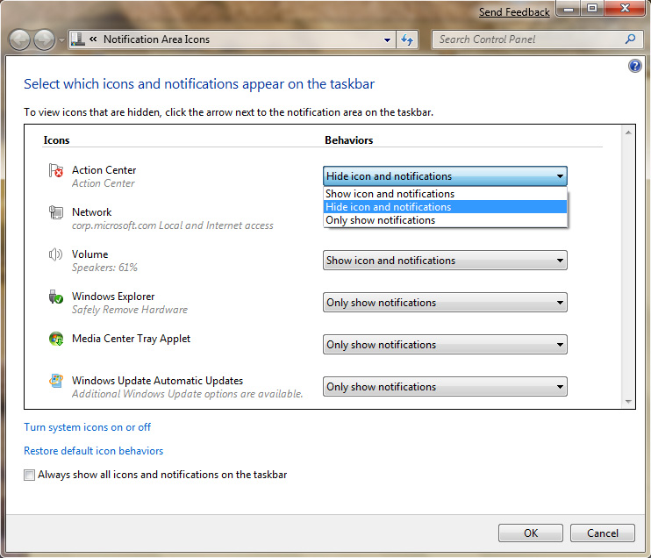Screen dimensions: 651x558
Task: Click 'Notification Area Icons' breadcrumb
Action: click(156, 39)
